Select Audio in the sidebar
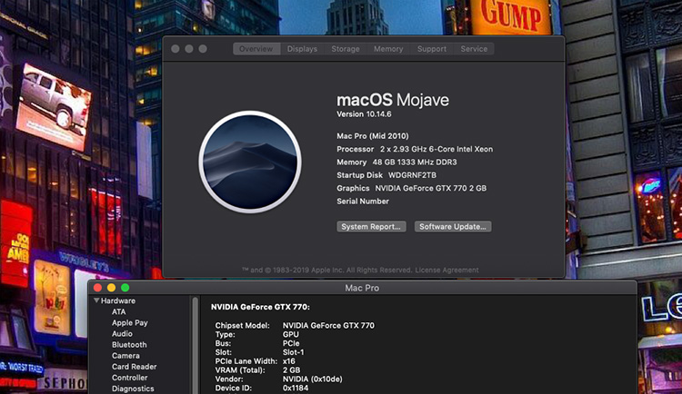 (122, 333)
